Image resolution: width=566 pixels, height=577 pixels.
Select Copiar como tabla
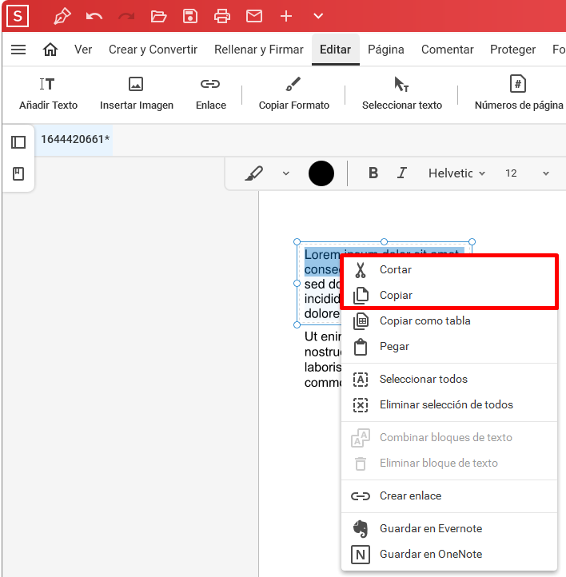[x=449, y=321]
